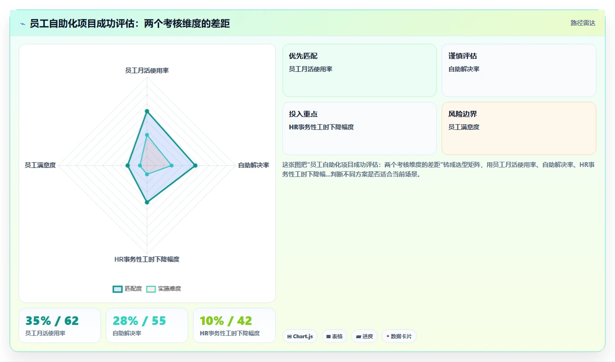615x362 pixels.
Task: Select the 表格 chip
Action: click(x=334, y=336)
